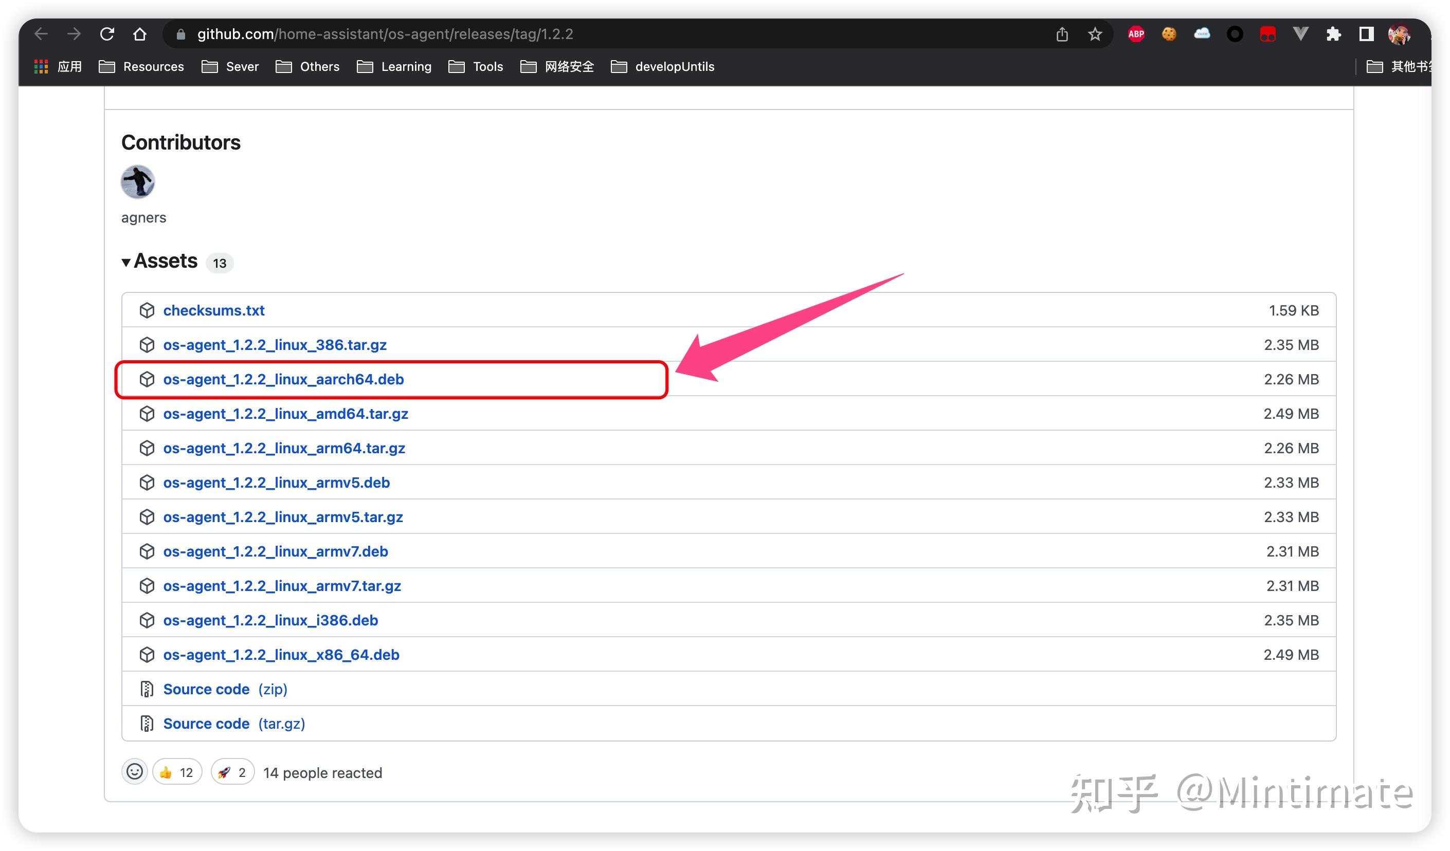Go to the browser home page
The width and height of the screenshot is (1450, 851).
pyautogui.click(x=140, y=34)
